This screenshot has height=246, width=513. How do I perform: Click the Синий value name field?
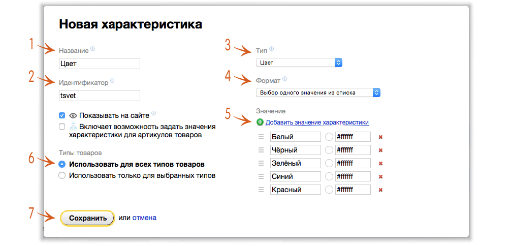tap(296, 176)
